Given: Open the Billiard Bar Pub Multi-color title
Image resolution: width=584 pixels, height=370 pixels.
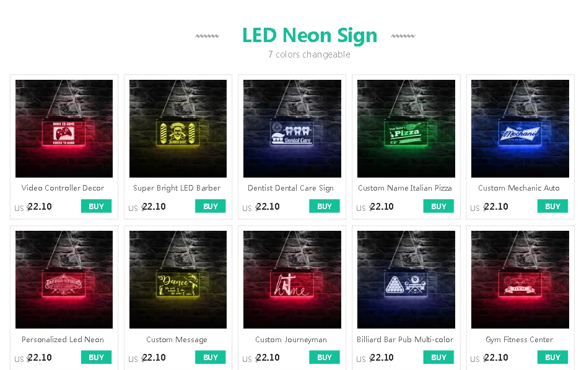Looking at the screenshot, I should coord(405,340).
